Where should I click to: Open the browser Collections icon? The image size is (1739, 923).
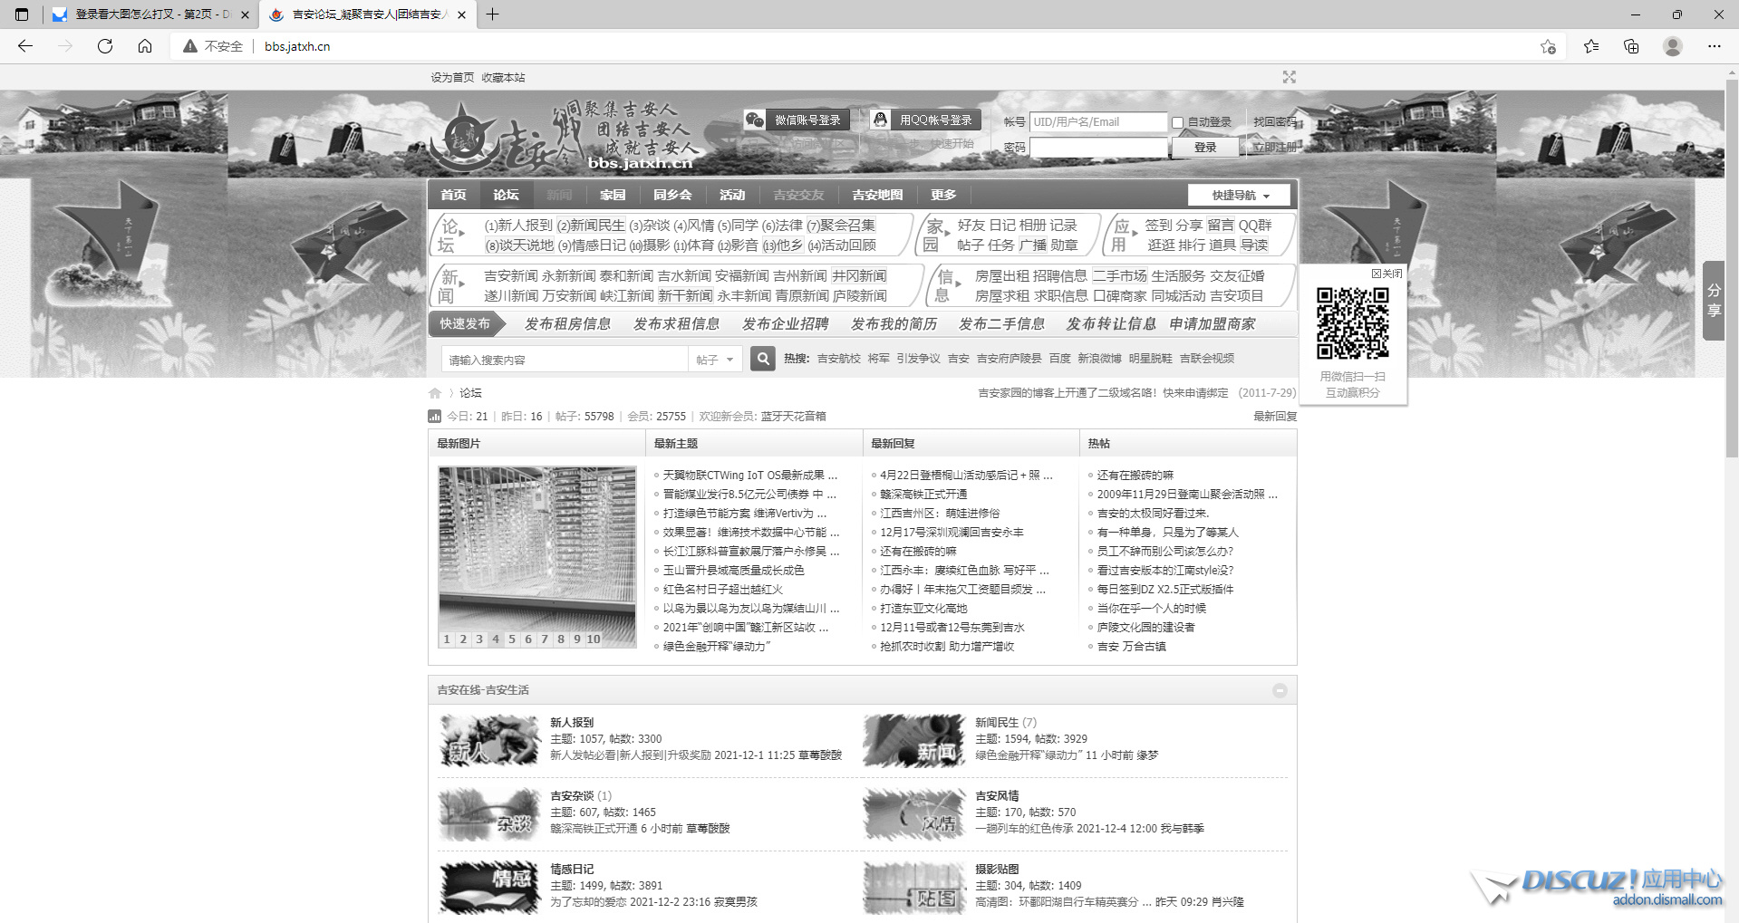tap(1631, 46)
